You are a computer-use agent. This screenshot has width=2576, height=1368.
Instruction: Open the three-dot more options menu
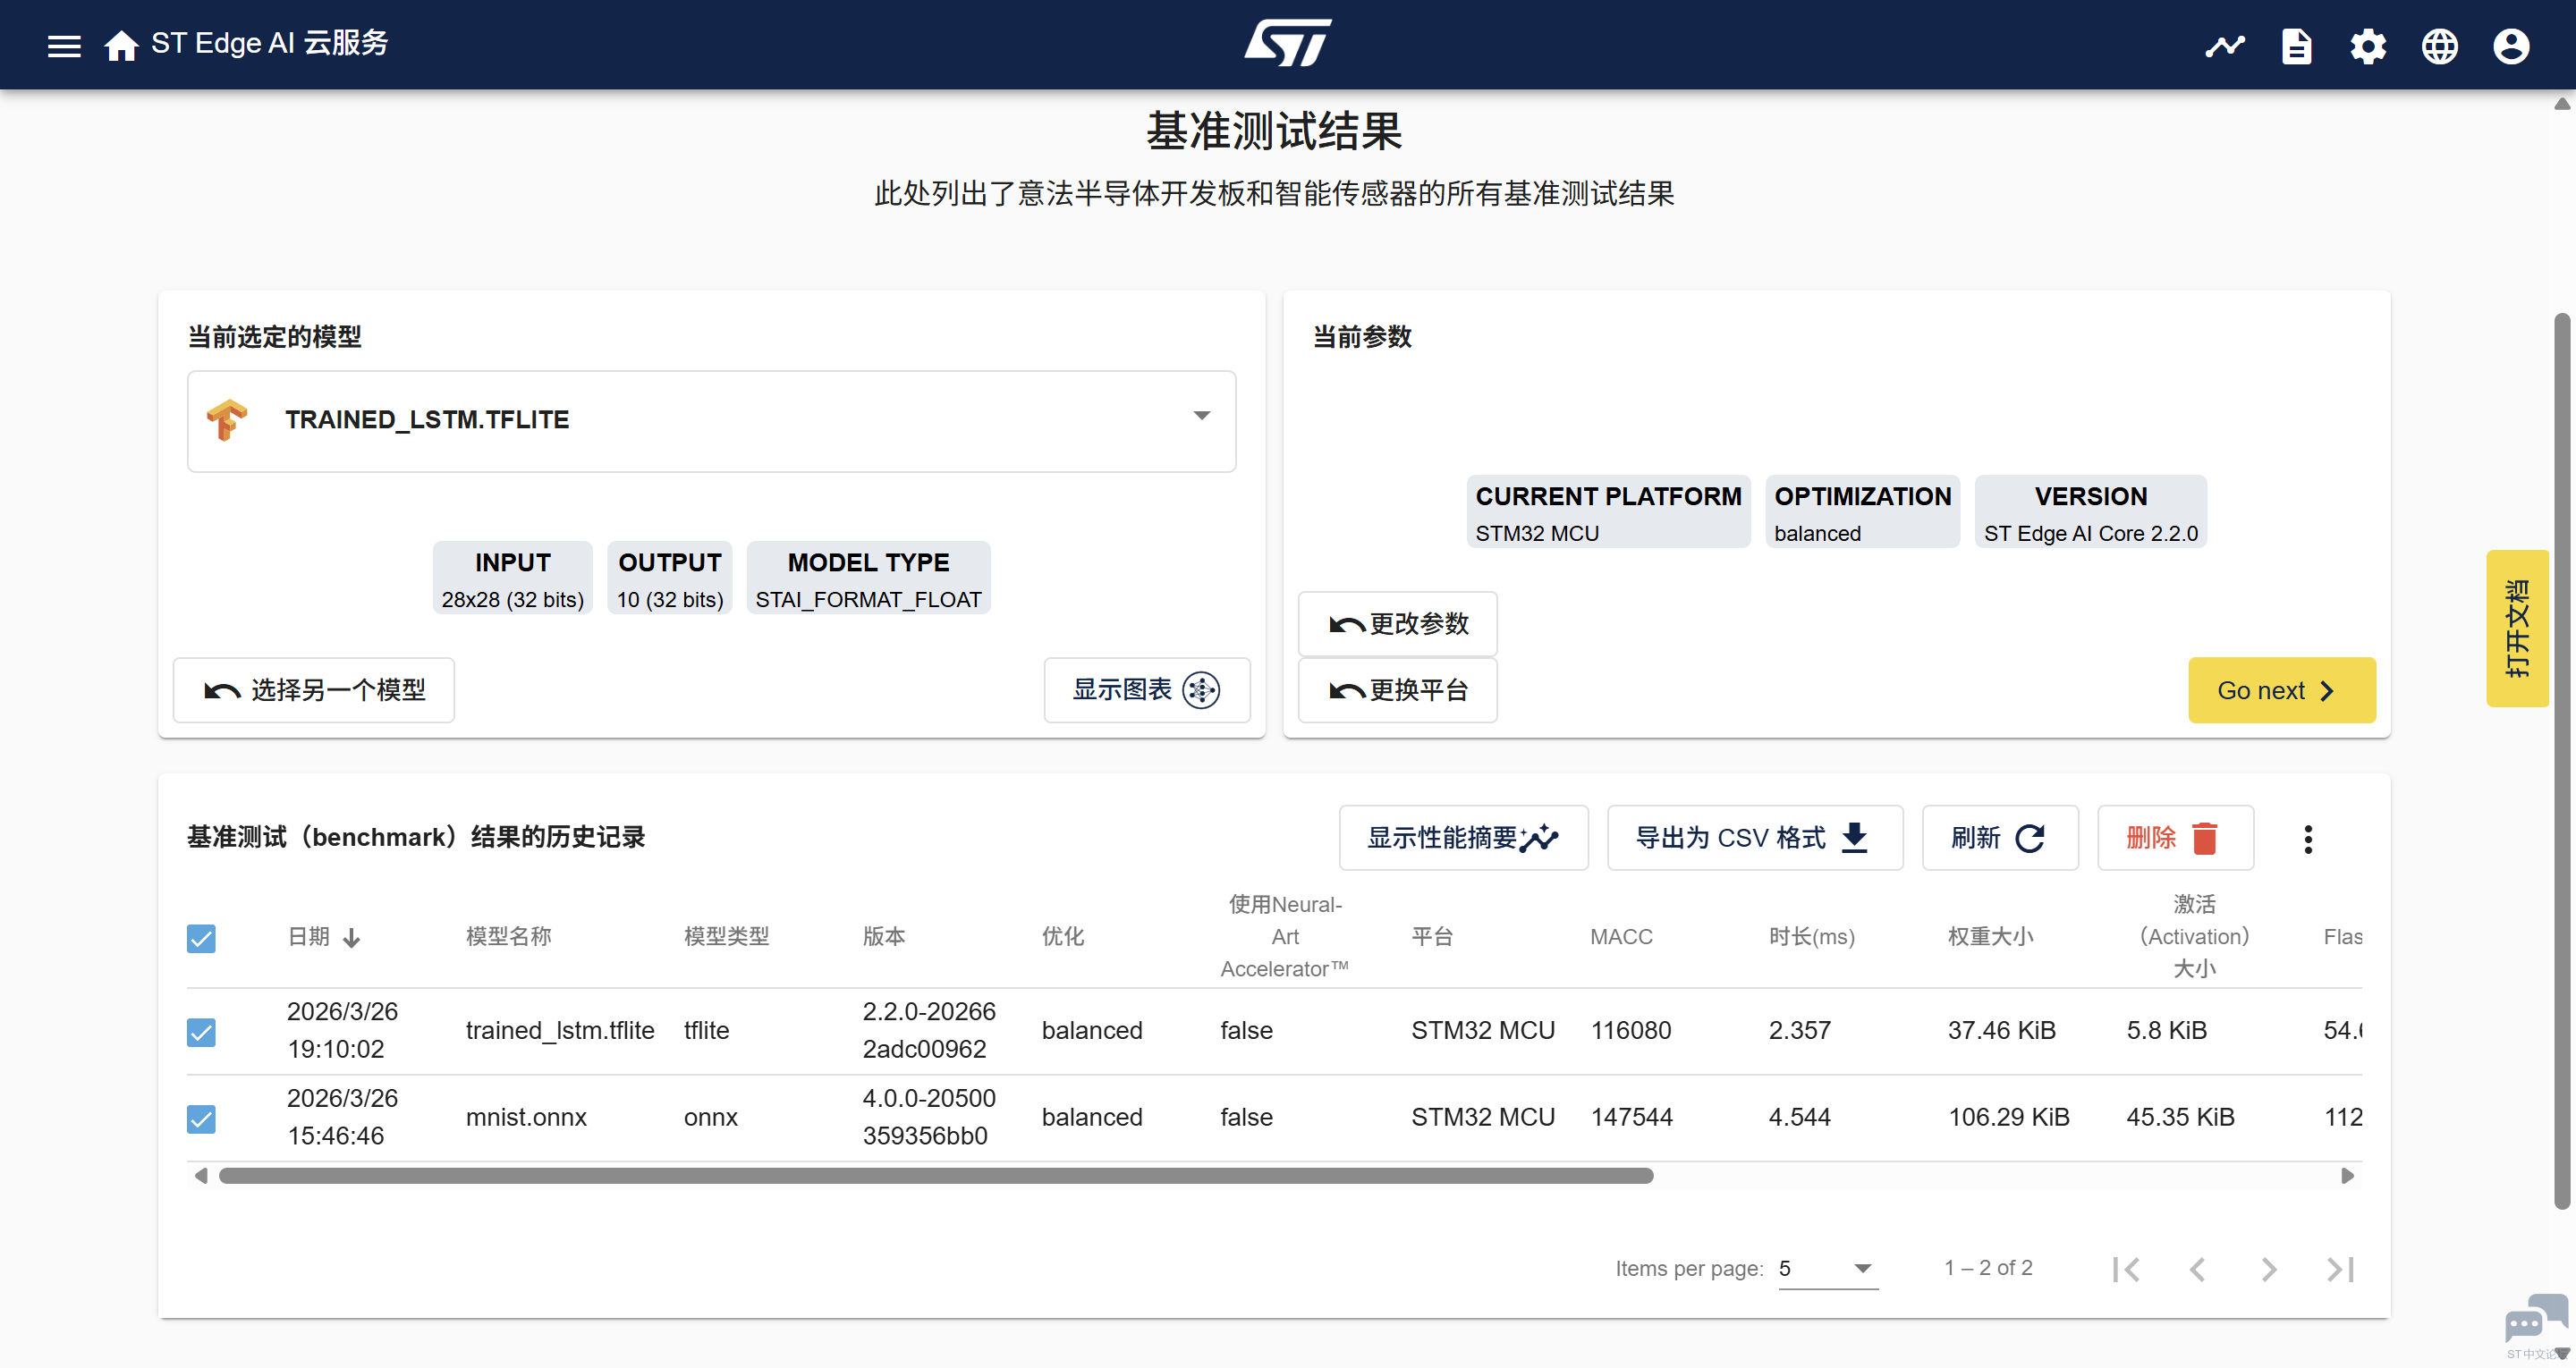(2307, 838)
